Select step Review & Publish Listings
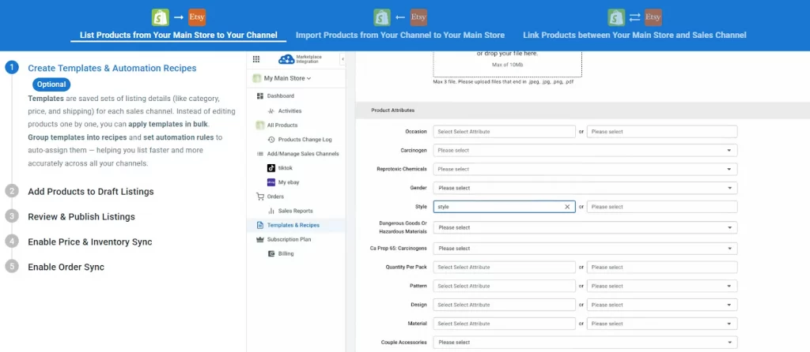Image resolution: width=810 pixels, height=352 pixels. point(81,217)
